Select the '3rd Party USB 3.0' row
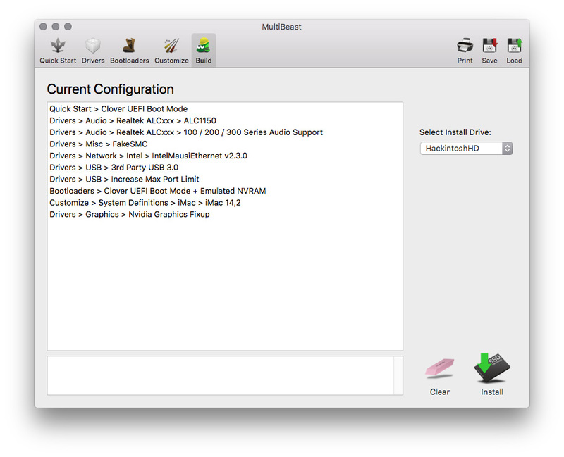Image resolution: width=564 pixels, height=457 pixels. point(225,168)
